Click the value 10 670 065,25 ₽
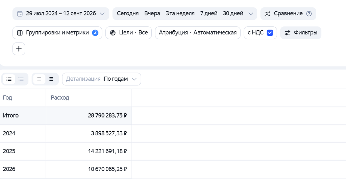Image resolution: width=346 pixels, height=186 pixels. (107, 169)
